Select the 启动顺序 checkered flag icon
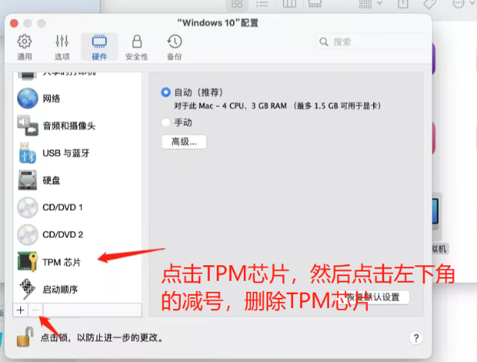Viewport: 477px width, 362px height. 28,289
